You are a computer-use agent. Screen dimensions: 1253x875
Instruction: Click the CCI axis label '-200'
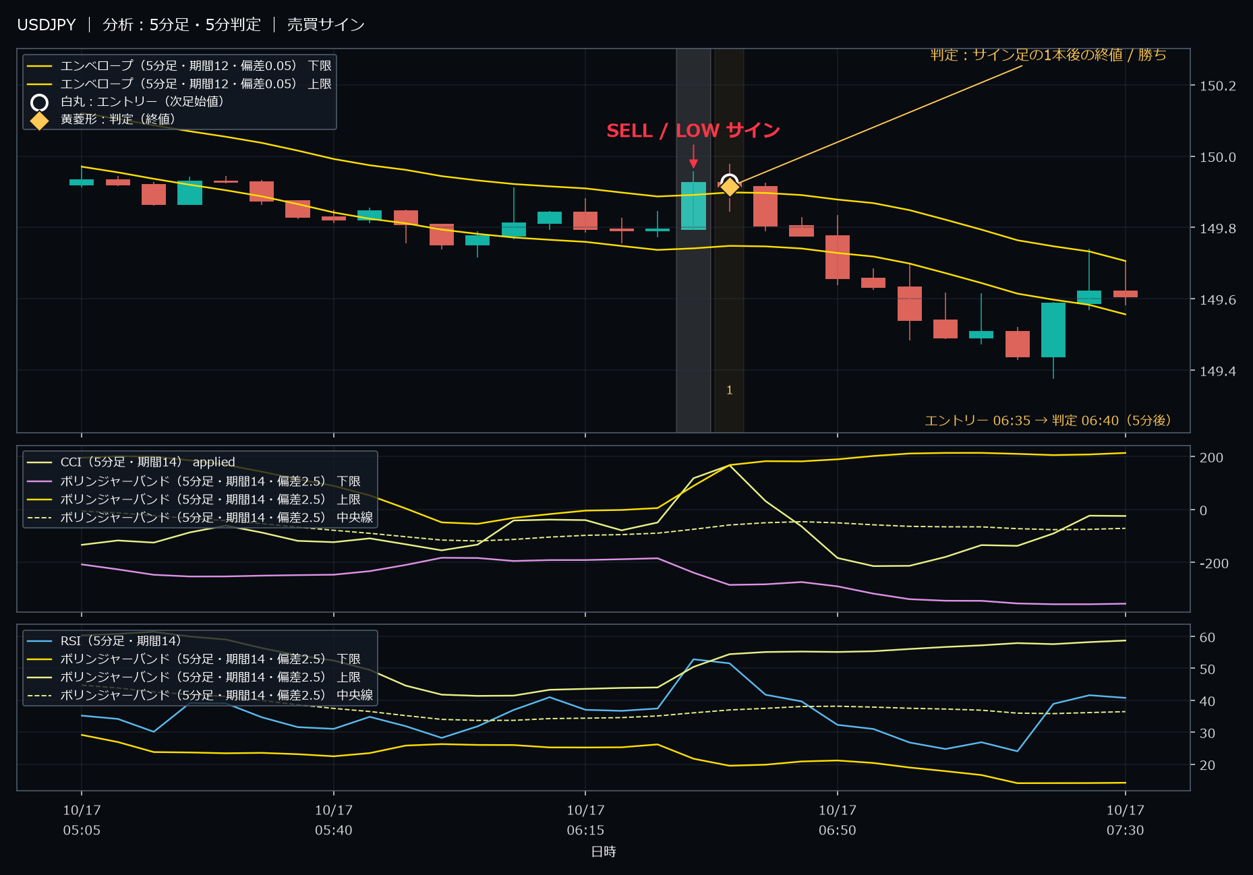1214,564
